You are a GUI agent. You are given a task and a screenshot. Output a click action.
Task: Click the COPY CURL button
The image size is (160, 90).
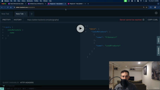(x=153, y=20)
